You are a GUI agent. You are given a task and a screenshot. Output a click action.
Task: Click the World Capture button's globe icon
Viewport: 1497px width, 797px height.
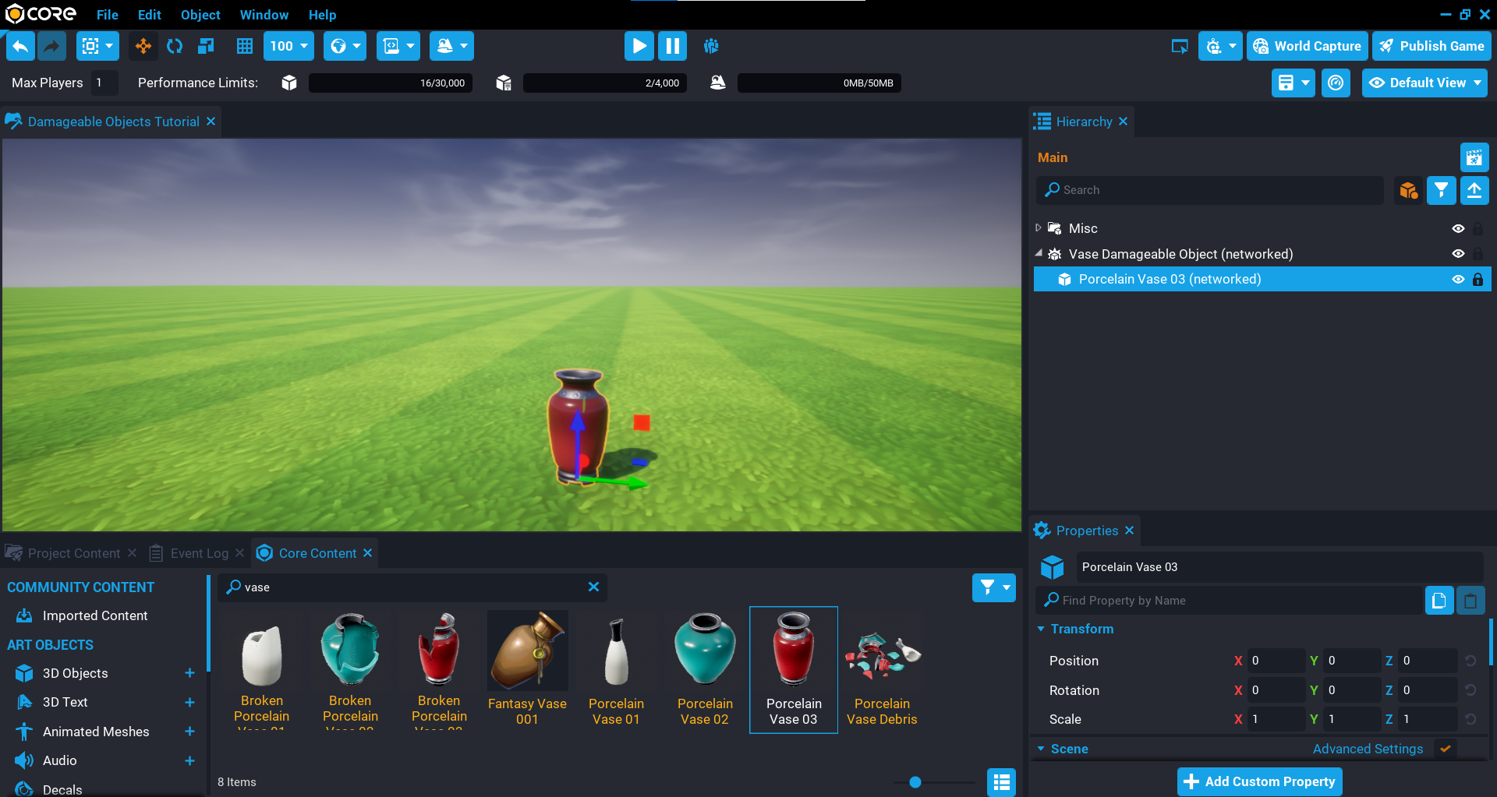[1261, 46]
